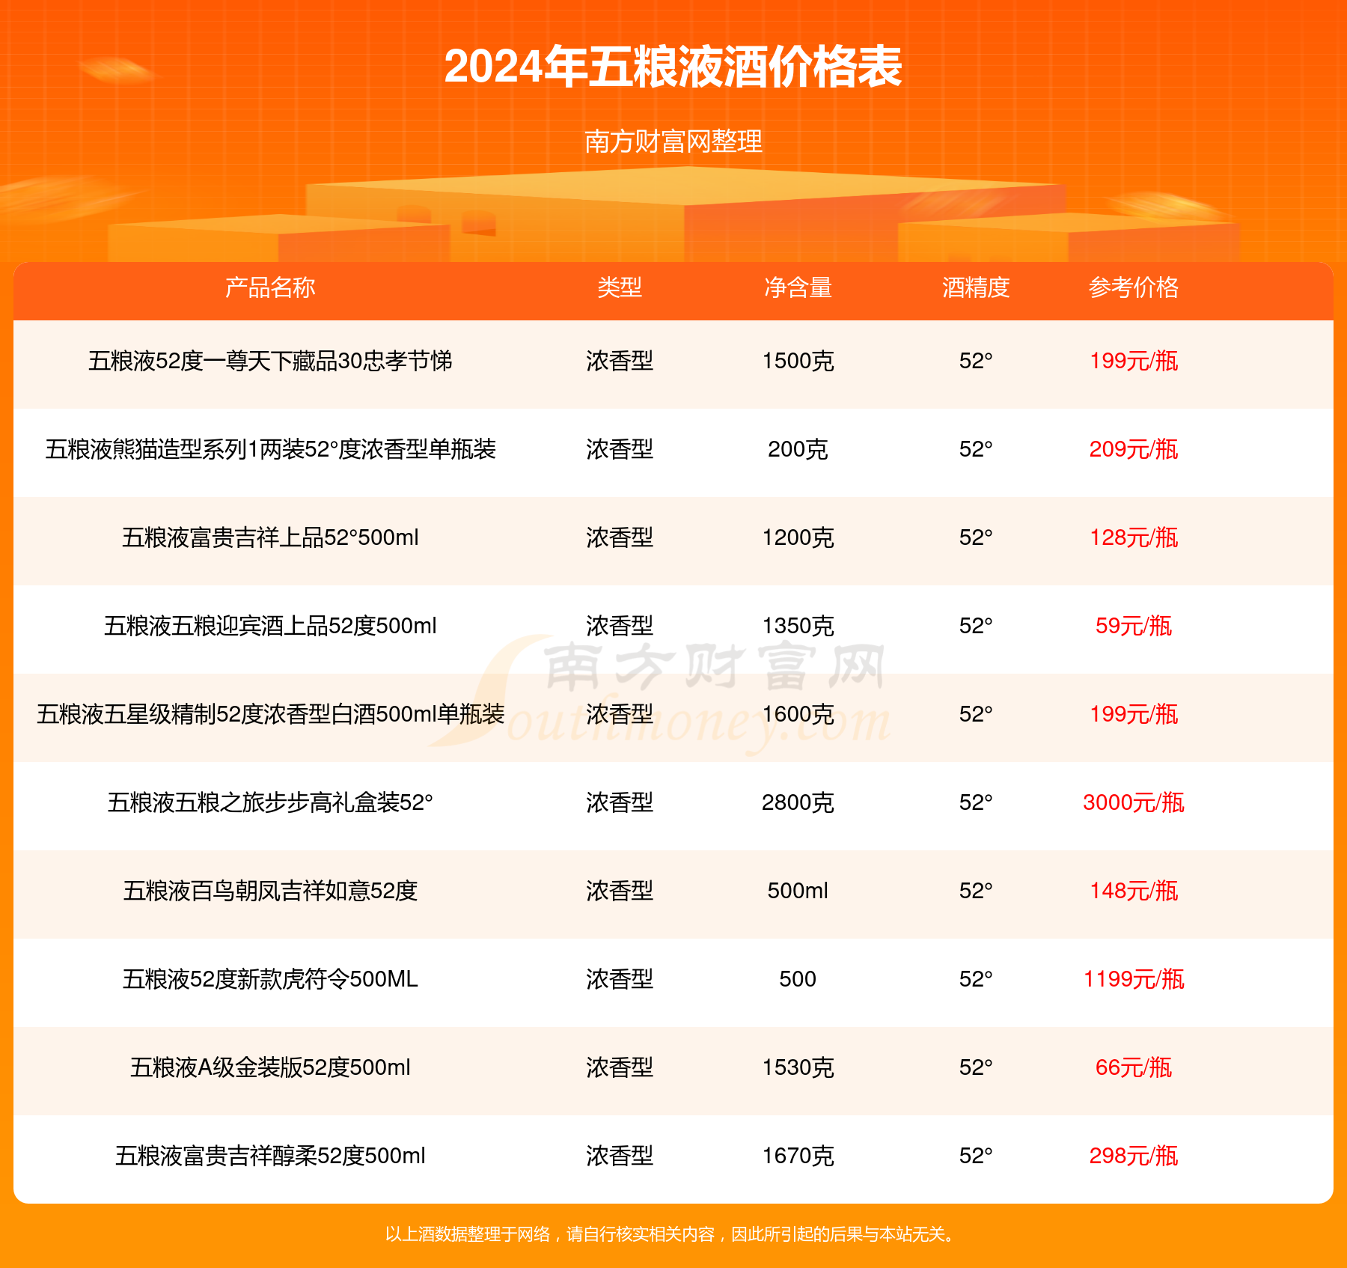Image resolution: width=1347 pixels, height=1268 pixels.
Task: Click 52° in the 百鸟朝凤 row
Action: click(x=976, y=891)
